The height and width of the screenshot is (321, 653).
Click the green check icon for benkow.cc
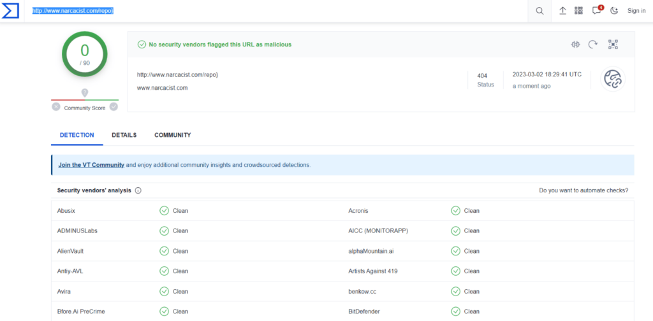click(x=455, y=292)
